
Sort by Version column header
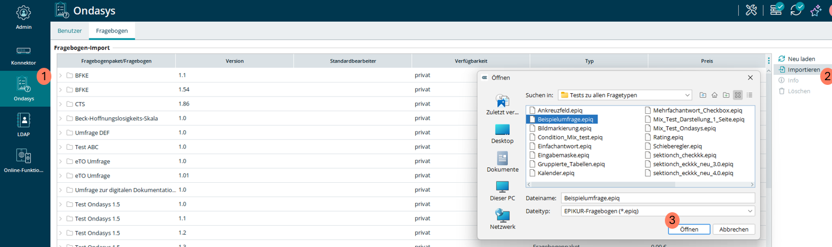click(x=234, y=61)
